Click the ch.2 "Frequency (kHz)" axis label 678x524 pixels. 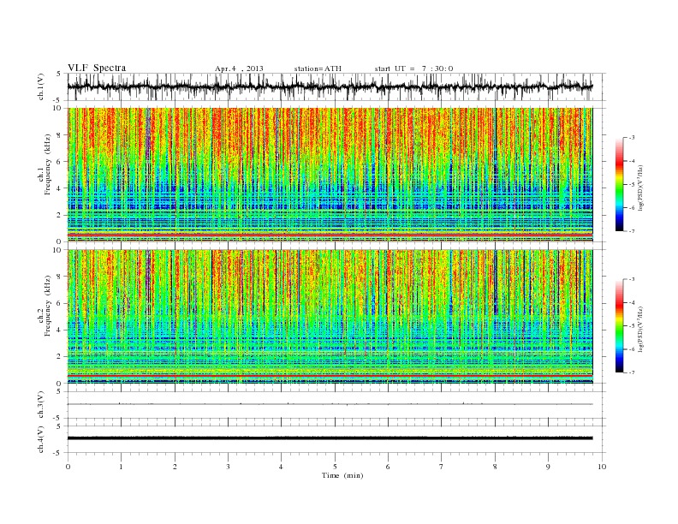pyautogui.click(x=48, y=306)
